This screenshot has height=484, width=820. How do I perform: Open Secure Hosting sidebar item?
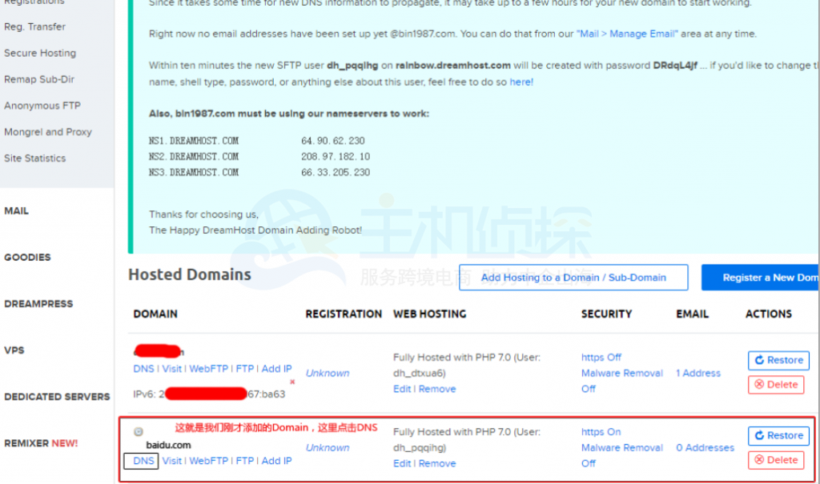click(x=40, y=53)
